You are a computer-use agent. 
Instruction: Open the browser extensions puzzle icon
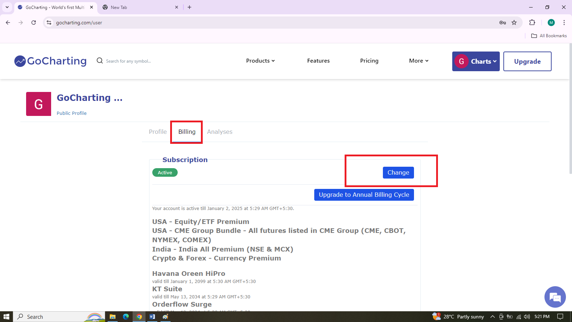[532, 23]
